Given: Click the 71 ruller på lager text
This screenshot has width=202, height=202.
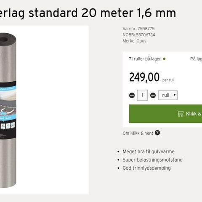Looking at the screenshot, I should [145, 59].
